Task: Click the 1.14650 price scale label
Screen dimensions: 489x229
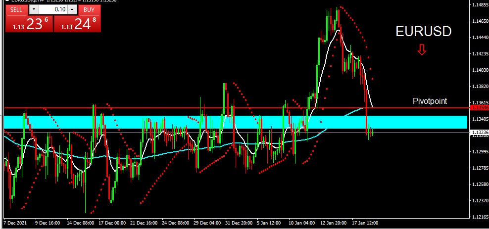Action: (x=481, y=21)
